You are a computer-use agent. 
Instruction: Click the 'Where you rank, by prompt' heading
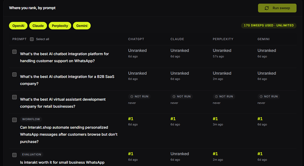(x=32, y=8)
